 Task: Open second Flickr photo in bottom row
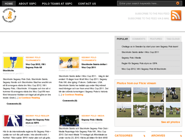140,110
